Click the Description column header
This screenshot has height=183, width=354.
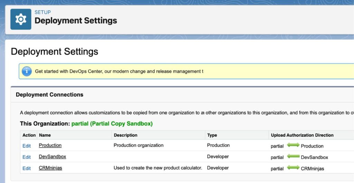coord(125,135)
